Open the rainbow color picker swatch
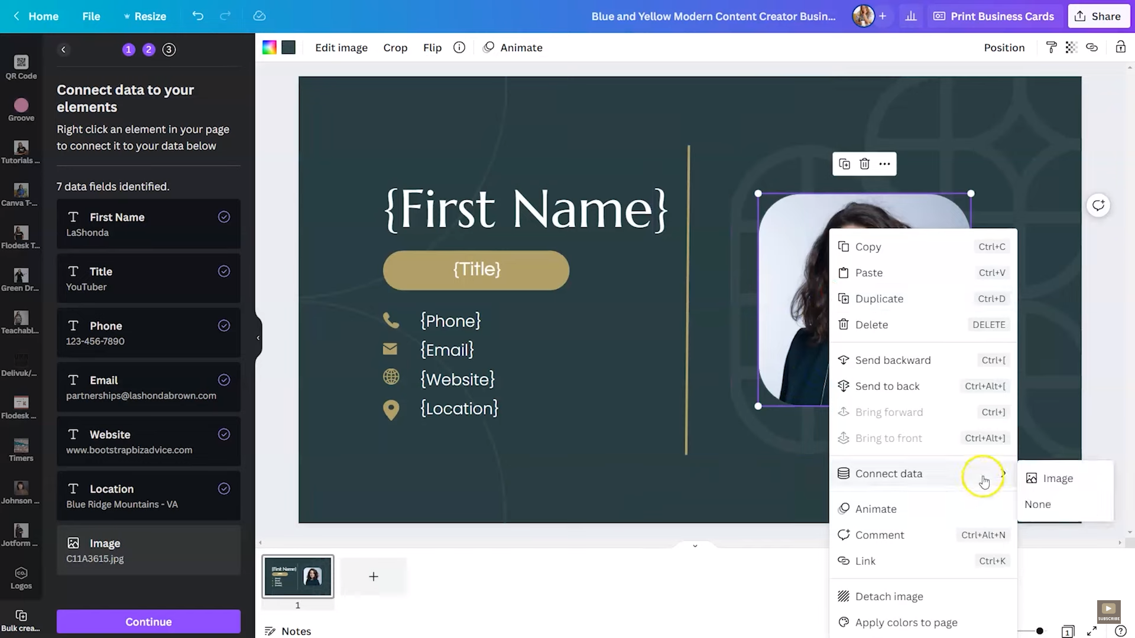1135x638 pixels. [x=269, y=47]
